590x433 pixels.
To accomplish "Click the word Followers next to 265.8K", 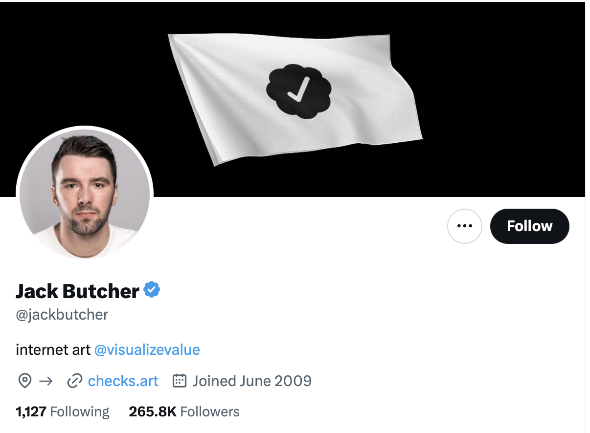I will pyautogui.click(x=210, y=411).
